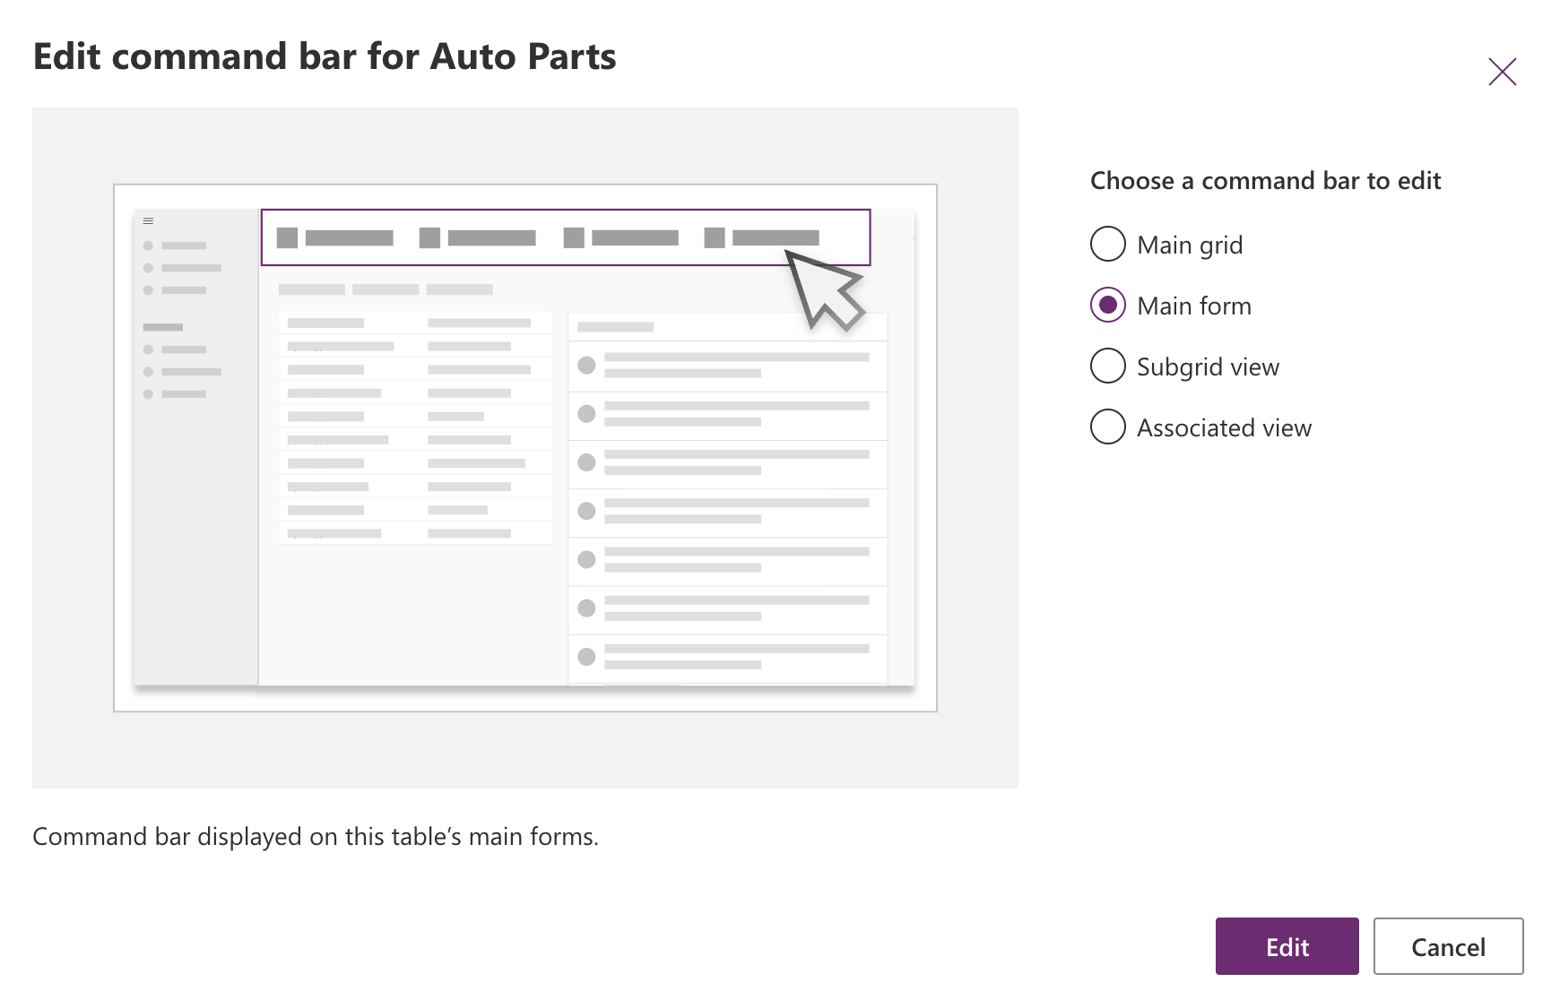The width and height of the screenshot is (1560, 991).
Task: Close the Edit command bar dialog
Action: pos(1503,72)
